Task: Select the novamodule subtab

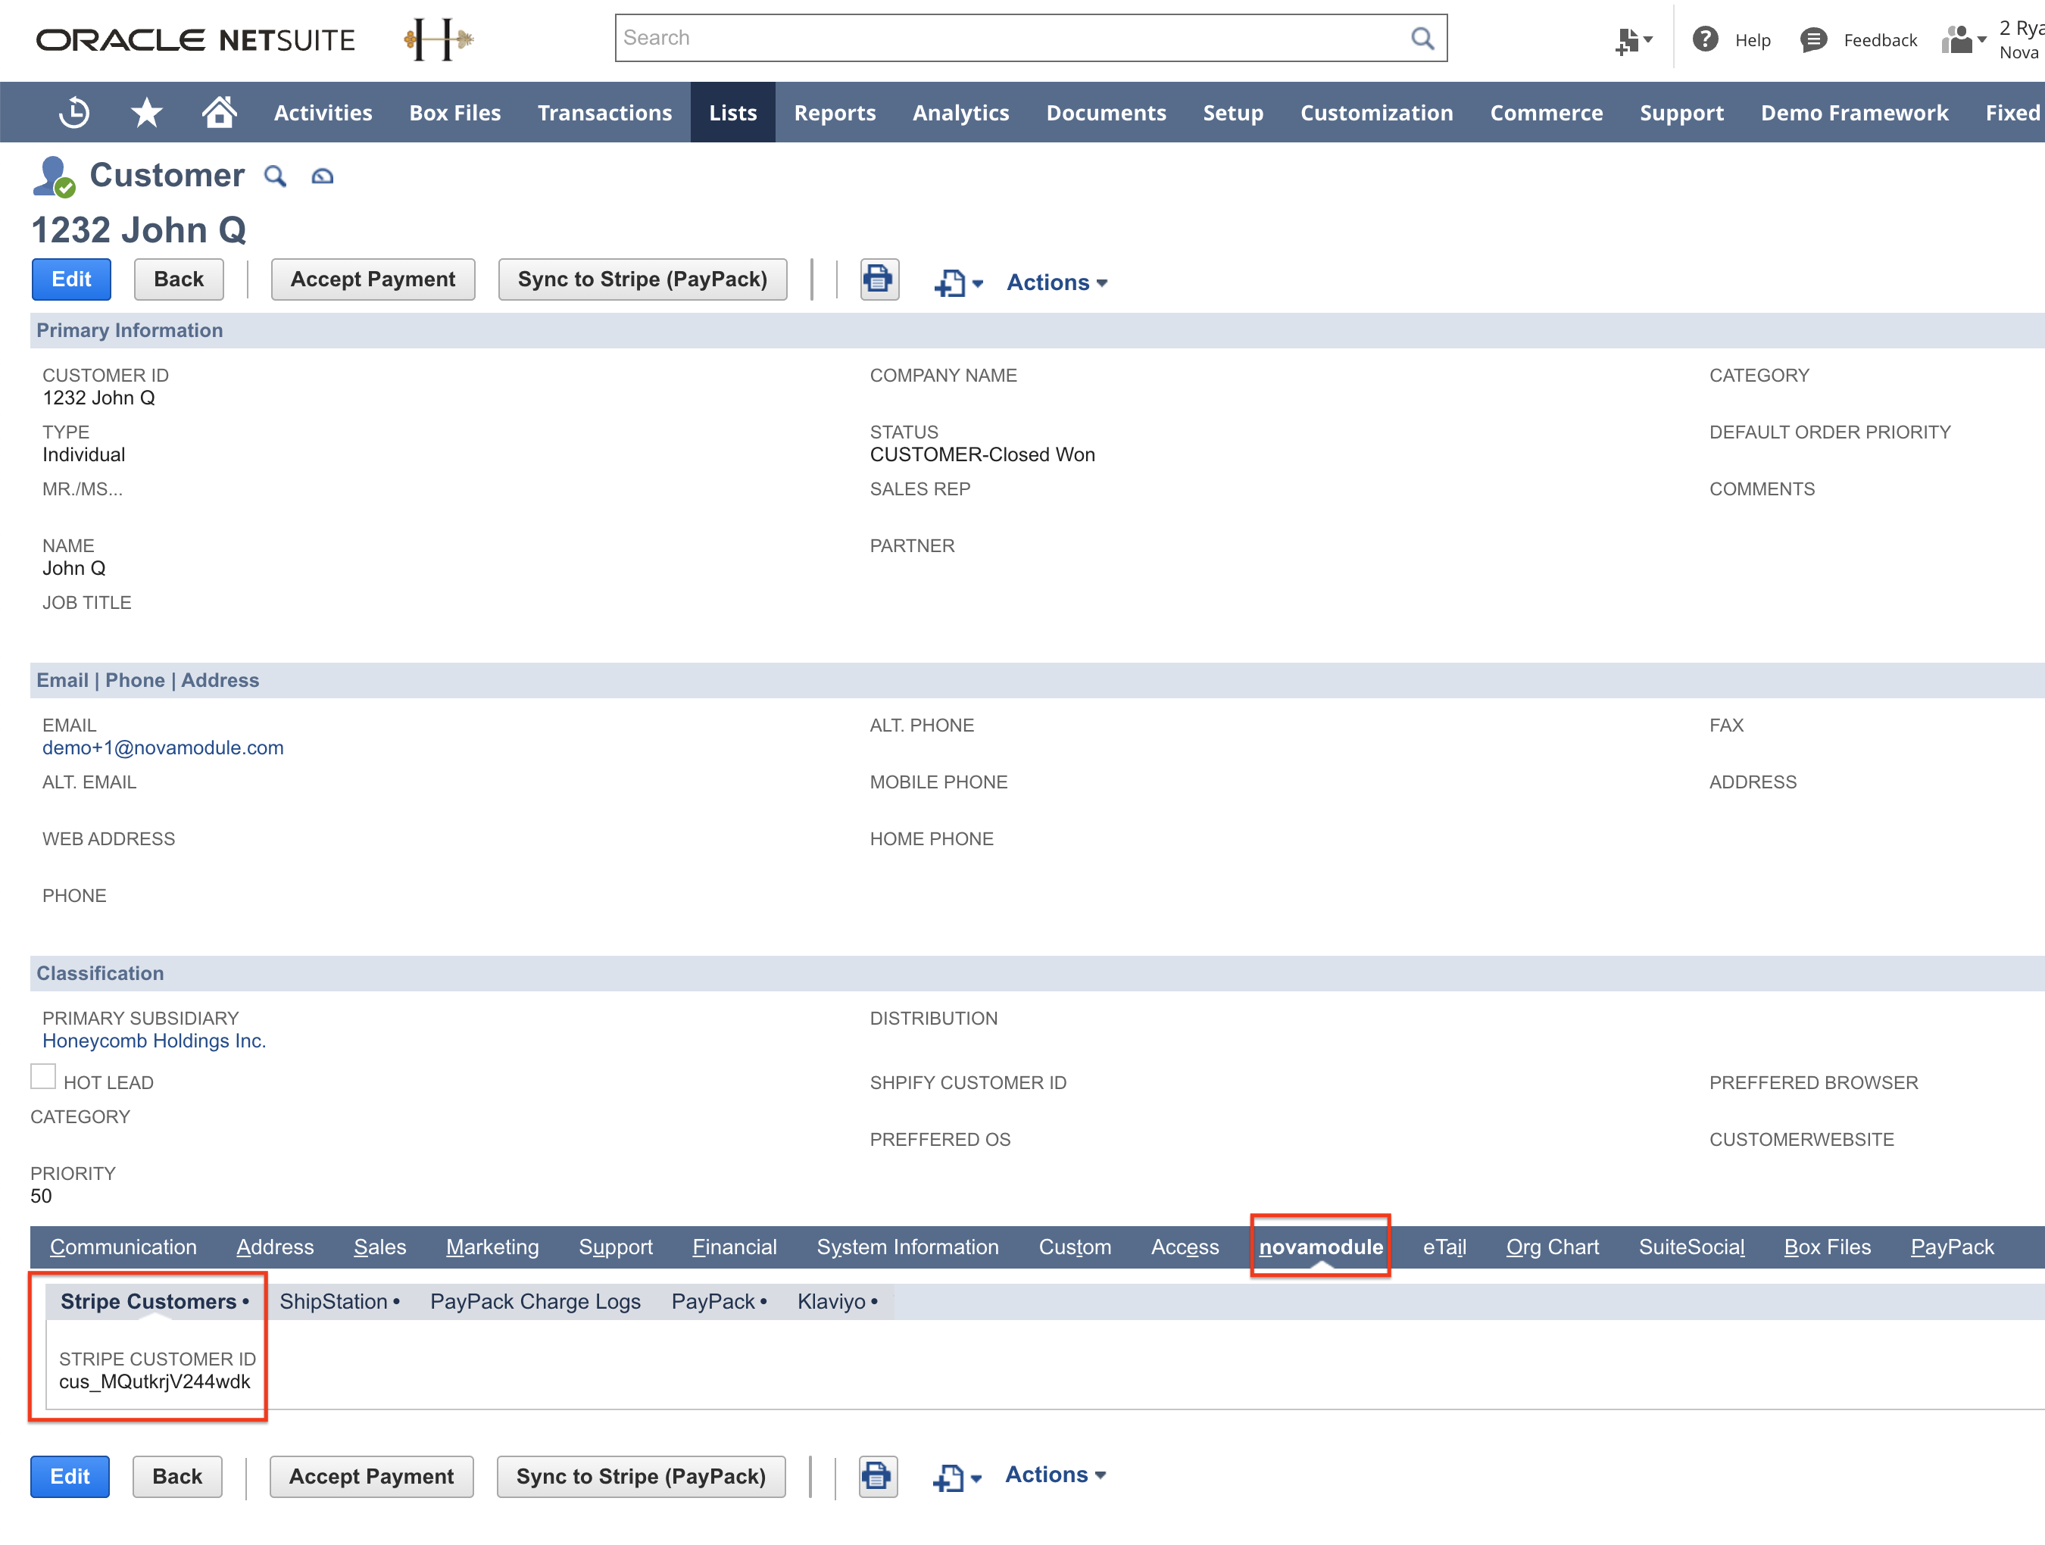Action: tap(1320, 1247)
